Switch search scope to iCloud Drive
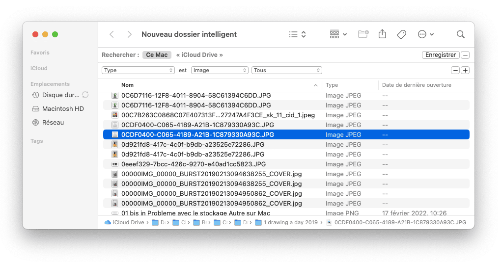The height and width of the screenshot is (263, 502). pyautogui.click(x=199, y=55)
